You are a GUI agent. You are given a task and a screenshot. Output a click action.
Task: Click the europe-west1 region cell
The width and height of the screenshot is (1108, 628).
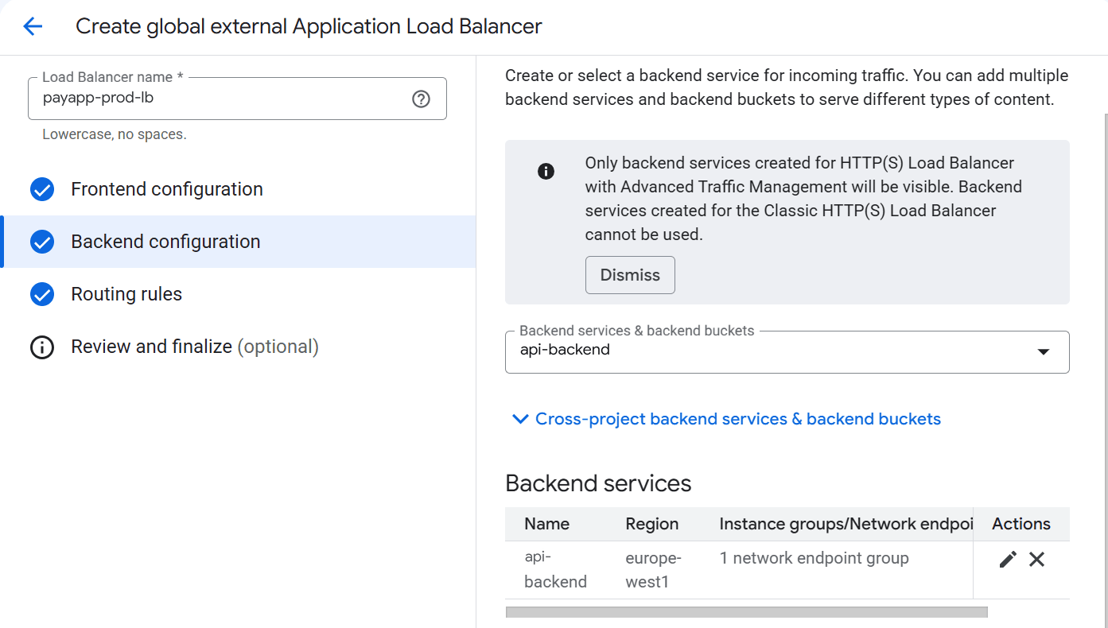[x=653, y=570]
